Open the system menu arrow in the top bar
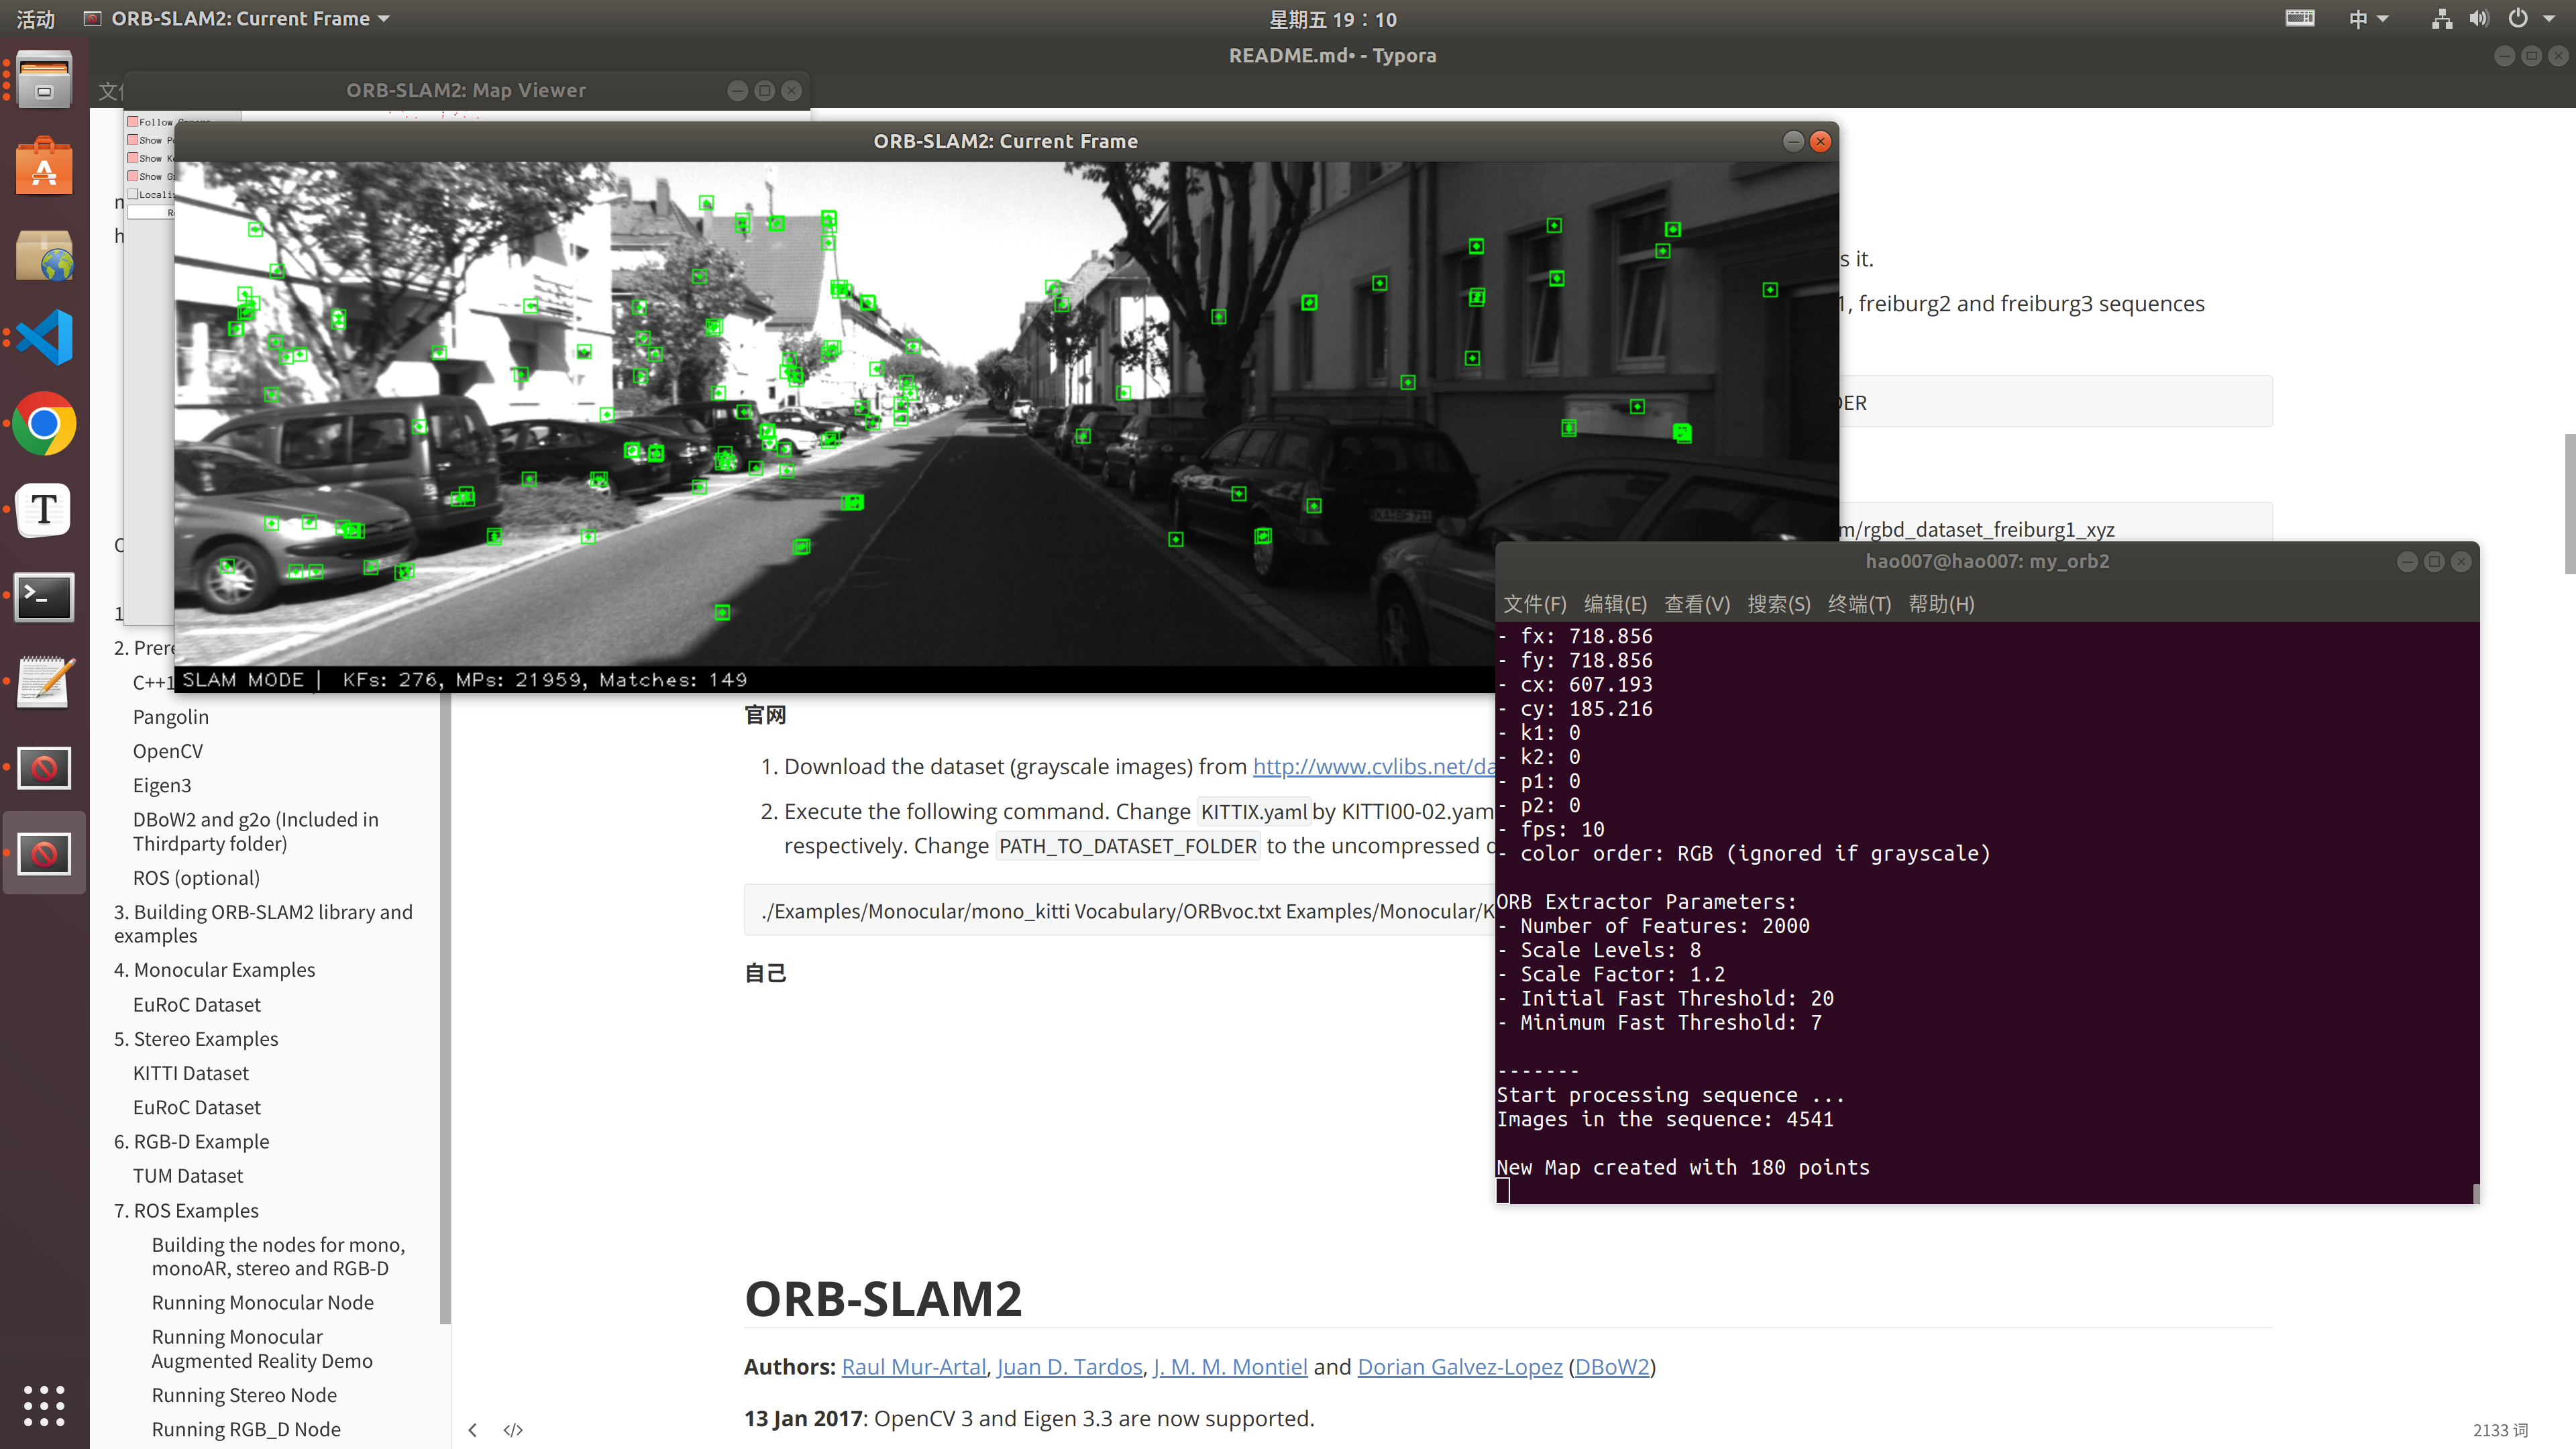The image size is (2576, 1449). coord(2548,18)
